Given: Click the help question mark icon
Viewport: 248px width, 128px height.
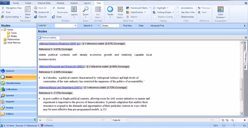Looking at the screenshot, I should [x=246, y=3].
